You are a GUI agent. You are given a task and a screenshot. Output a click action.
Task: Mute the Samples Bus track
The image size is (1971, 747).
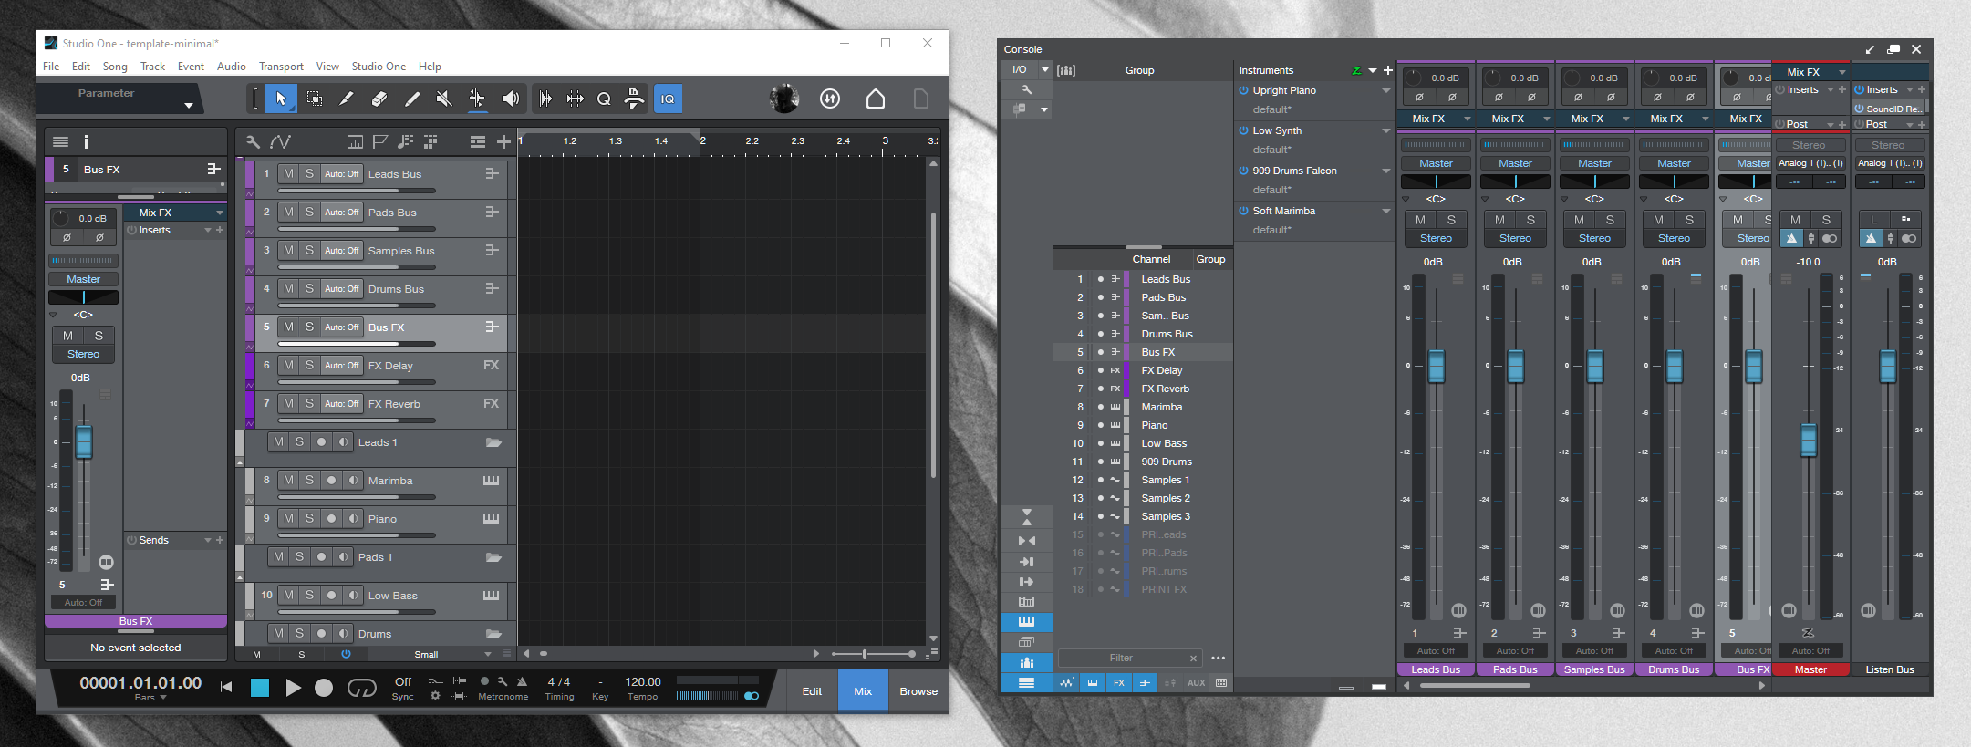pos(288,250)
